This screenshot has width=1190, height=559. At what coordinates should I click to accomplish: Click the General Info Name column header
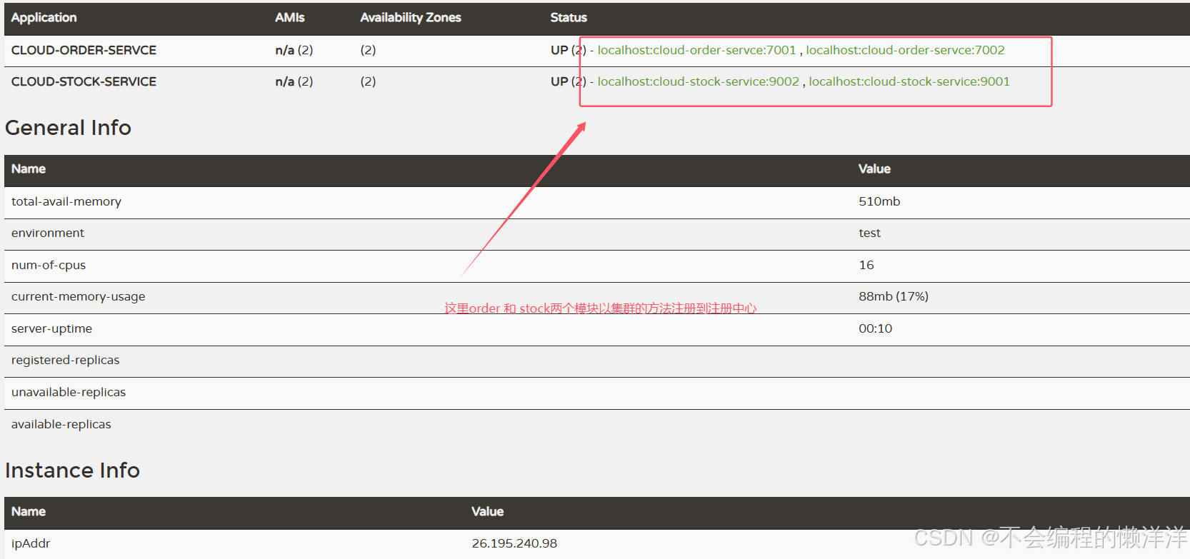(x=29, y=169)
